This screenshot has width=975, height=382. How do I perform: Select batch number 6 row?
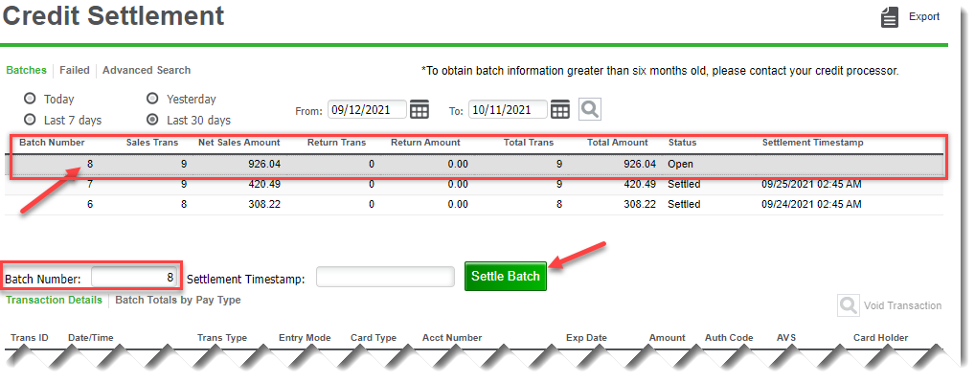pyautogui.click(x=474, y=204)
